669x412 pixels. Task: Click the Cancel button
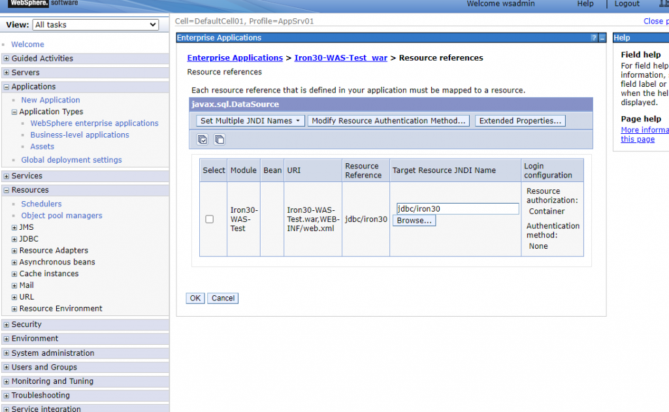click(x=223, y=298)
